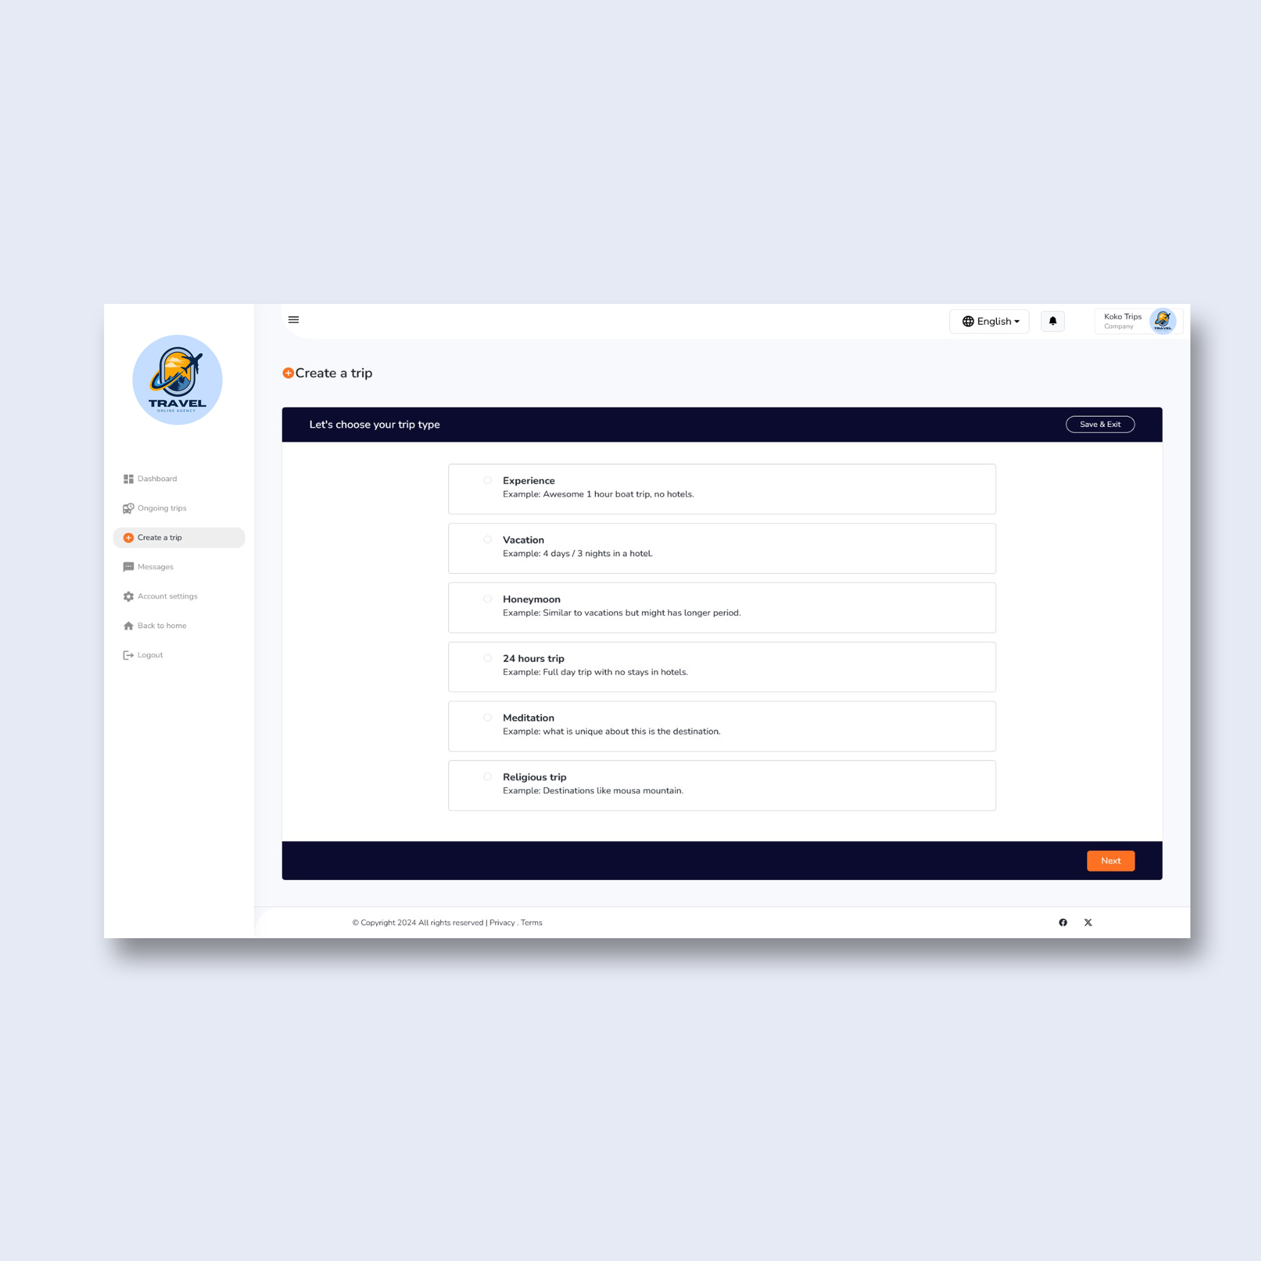The width and height of the screenshot is (1261, 1261).
Task: Click the Create a trip sidebar icon
Action: pos(128,537)
